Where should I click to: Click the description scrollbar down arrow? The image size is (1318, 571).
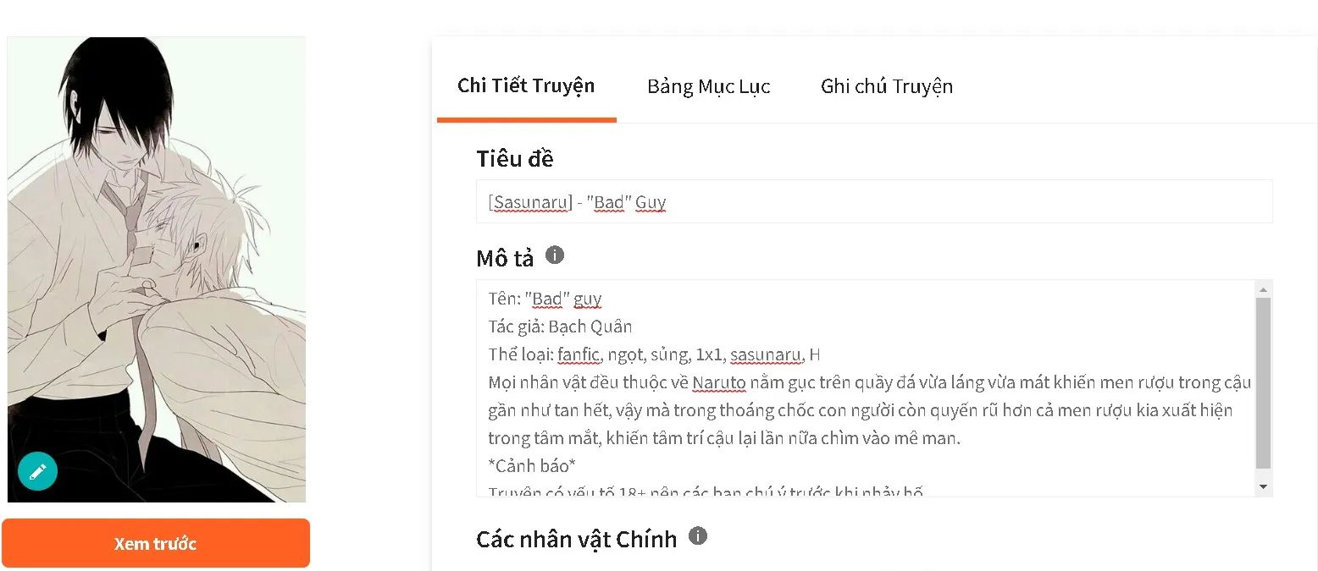coord(1263,486)
